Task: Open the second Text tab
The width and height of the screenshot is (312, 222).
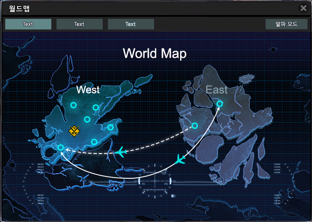Action: pyautogui.click(x=79, y=24)
